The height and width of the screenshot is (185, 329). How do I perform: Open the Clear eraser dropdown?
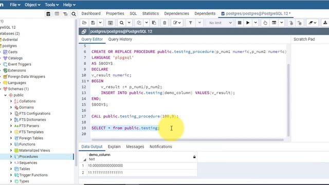tap(313, 23)
